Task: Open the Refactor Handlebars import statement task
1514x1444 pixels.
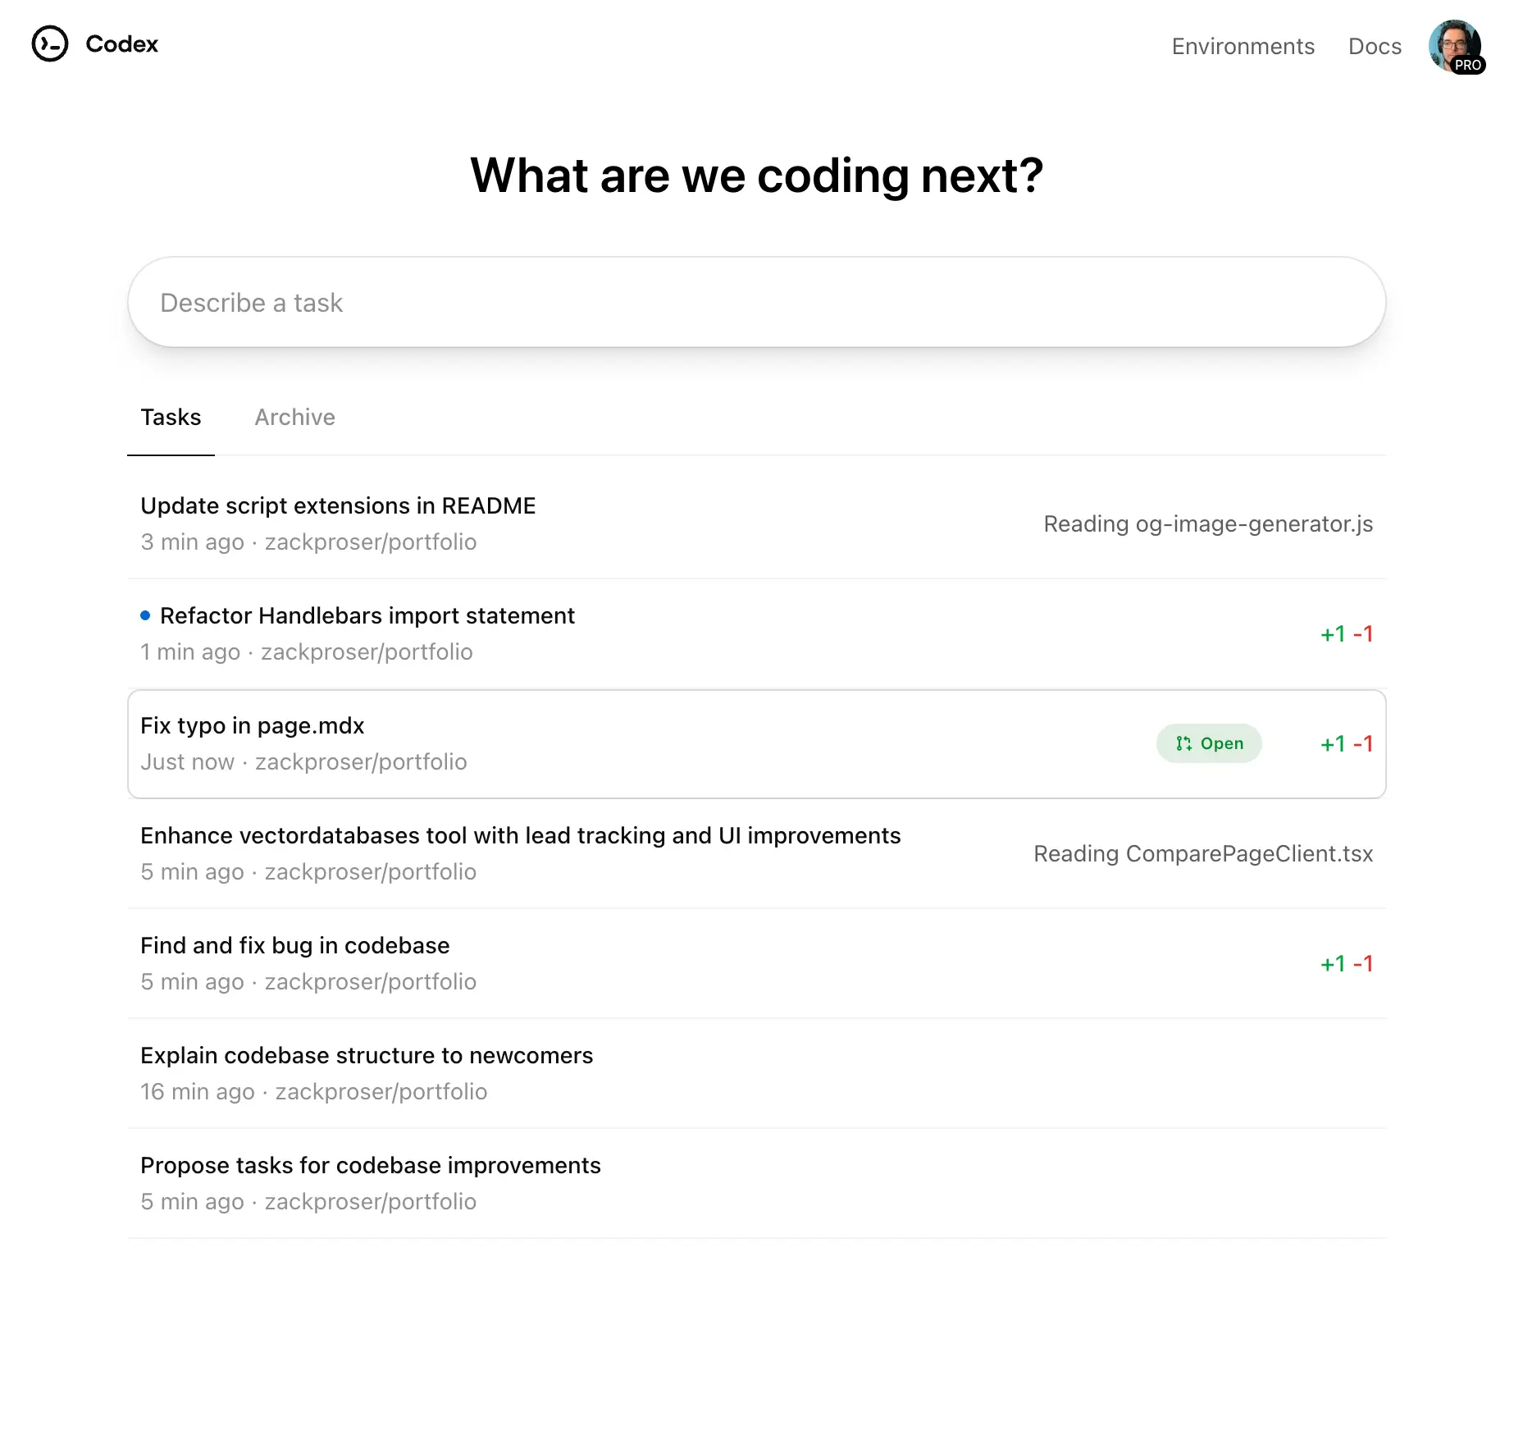Action: pos(367,615)
